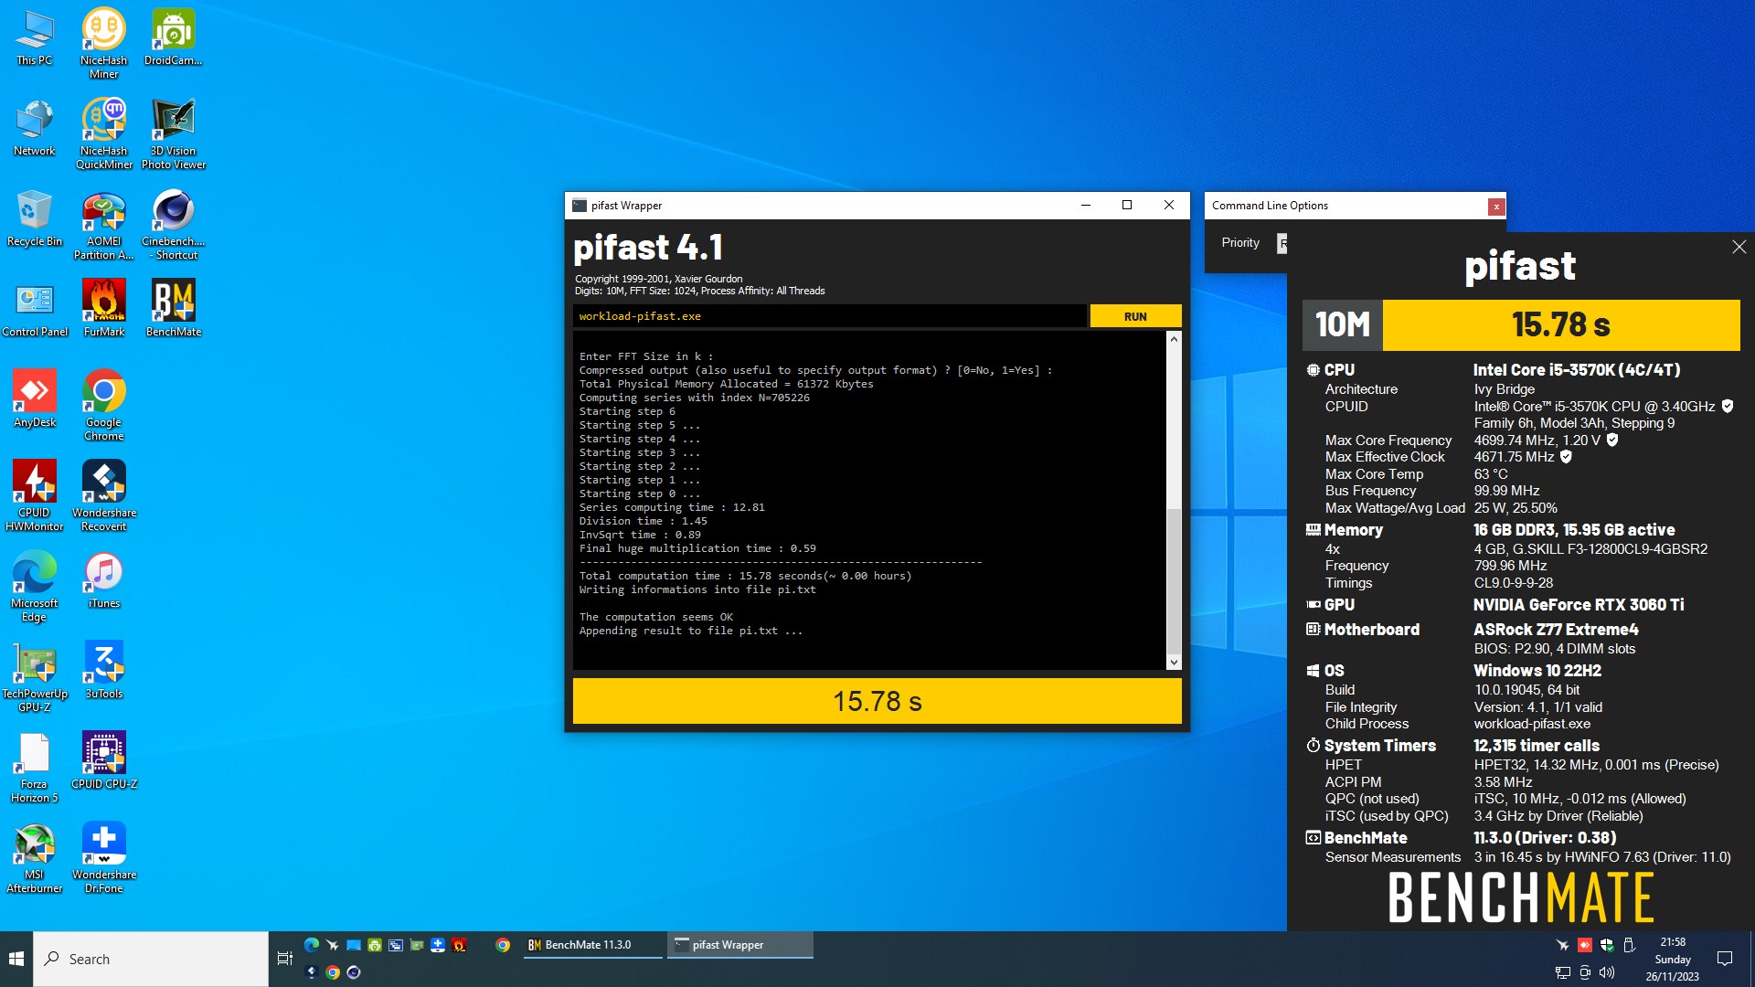The width and height of the screenshot is (1755, 987).
Task: Click the 'CL9.0-9-9-28' timings value
Action: 1513,583
